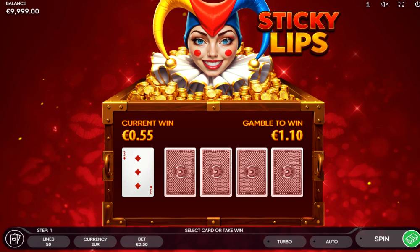This screenshot has height=252, width=420.
Task: Open the Currency EUR selector
Action: point(95,241)
